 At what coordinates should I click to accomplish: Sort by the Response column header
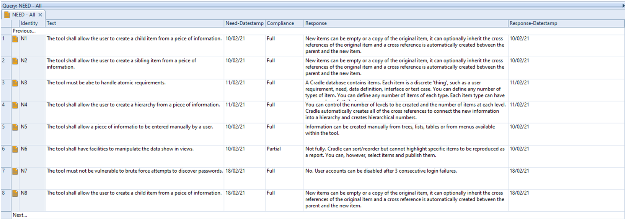[406, 23]
